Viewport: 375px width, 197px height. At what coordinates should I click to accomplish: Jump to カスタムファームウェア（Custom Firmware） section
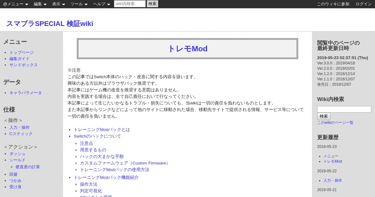(x=125, y=163)
